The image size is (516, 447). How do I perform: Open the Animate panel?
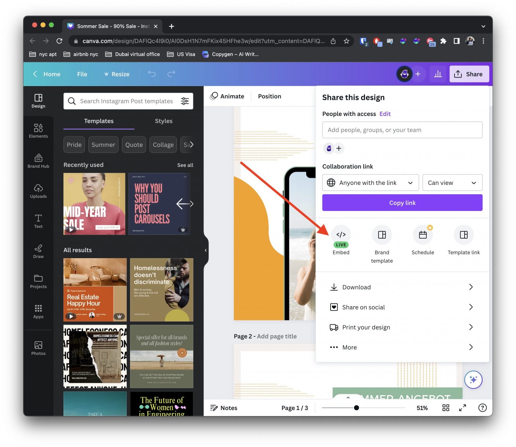point(227,96)
